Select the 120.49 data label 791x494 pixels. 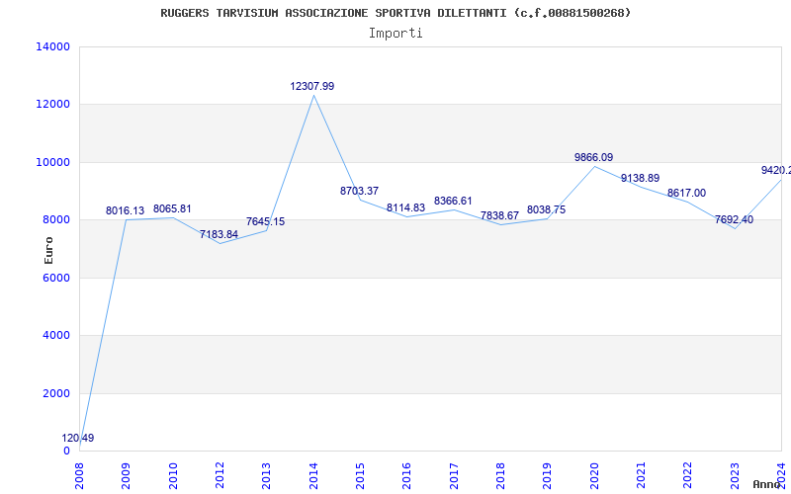coord(78,439)
